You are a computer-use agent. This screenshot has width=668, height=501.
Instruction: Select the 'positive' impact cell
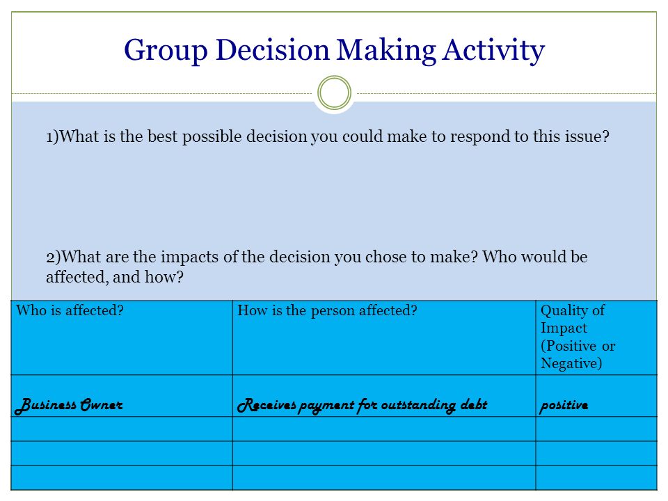click(596, 396)
